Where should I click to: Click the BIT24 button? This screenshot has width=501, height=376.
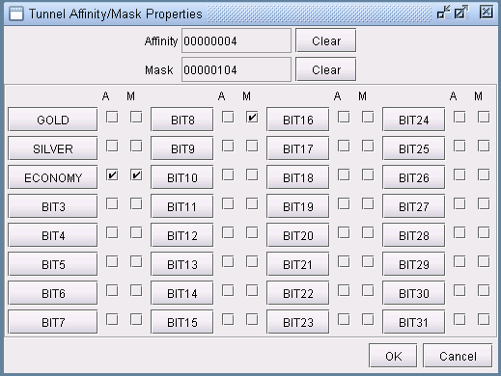pos(414,120)
